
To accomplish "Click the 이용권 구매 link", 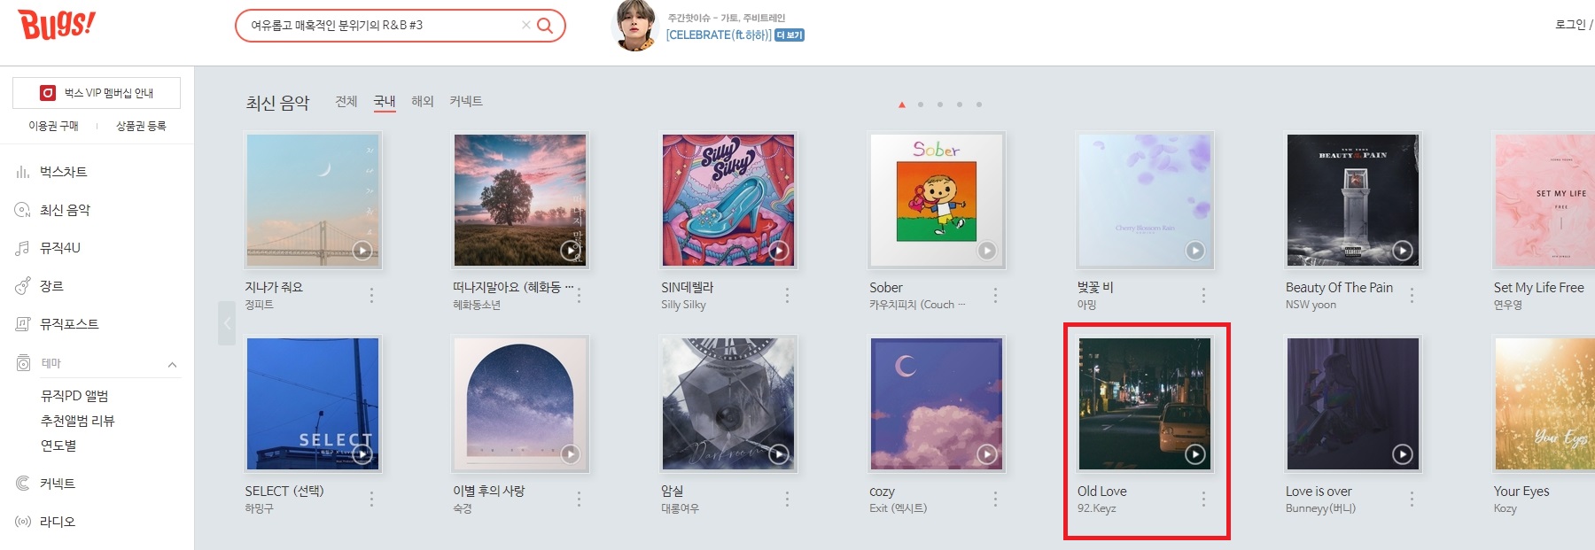I will [53, 126].
